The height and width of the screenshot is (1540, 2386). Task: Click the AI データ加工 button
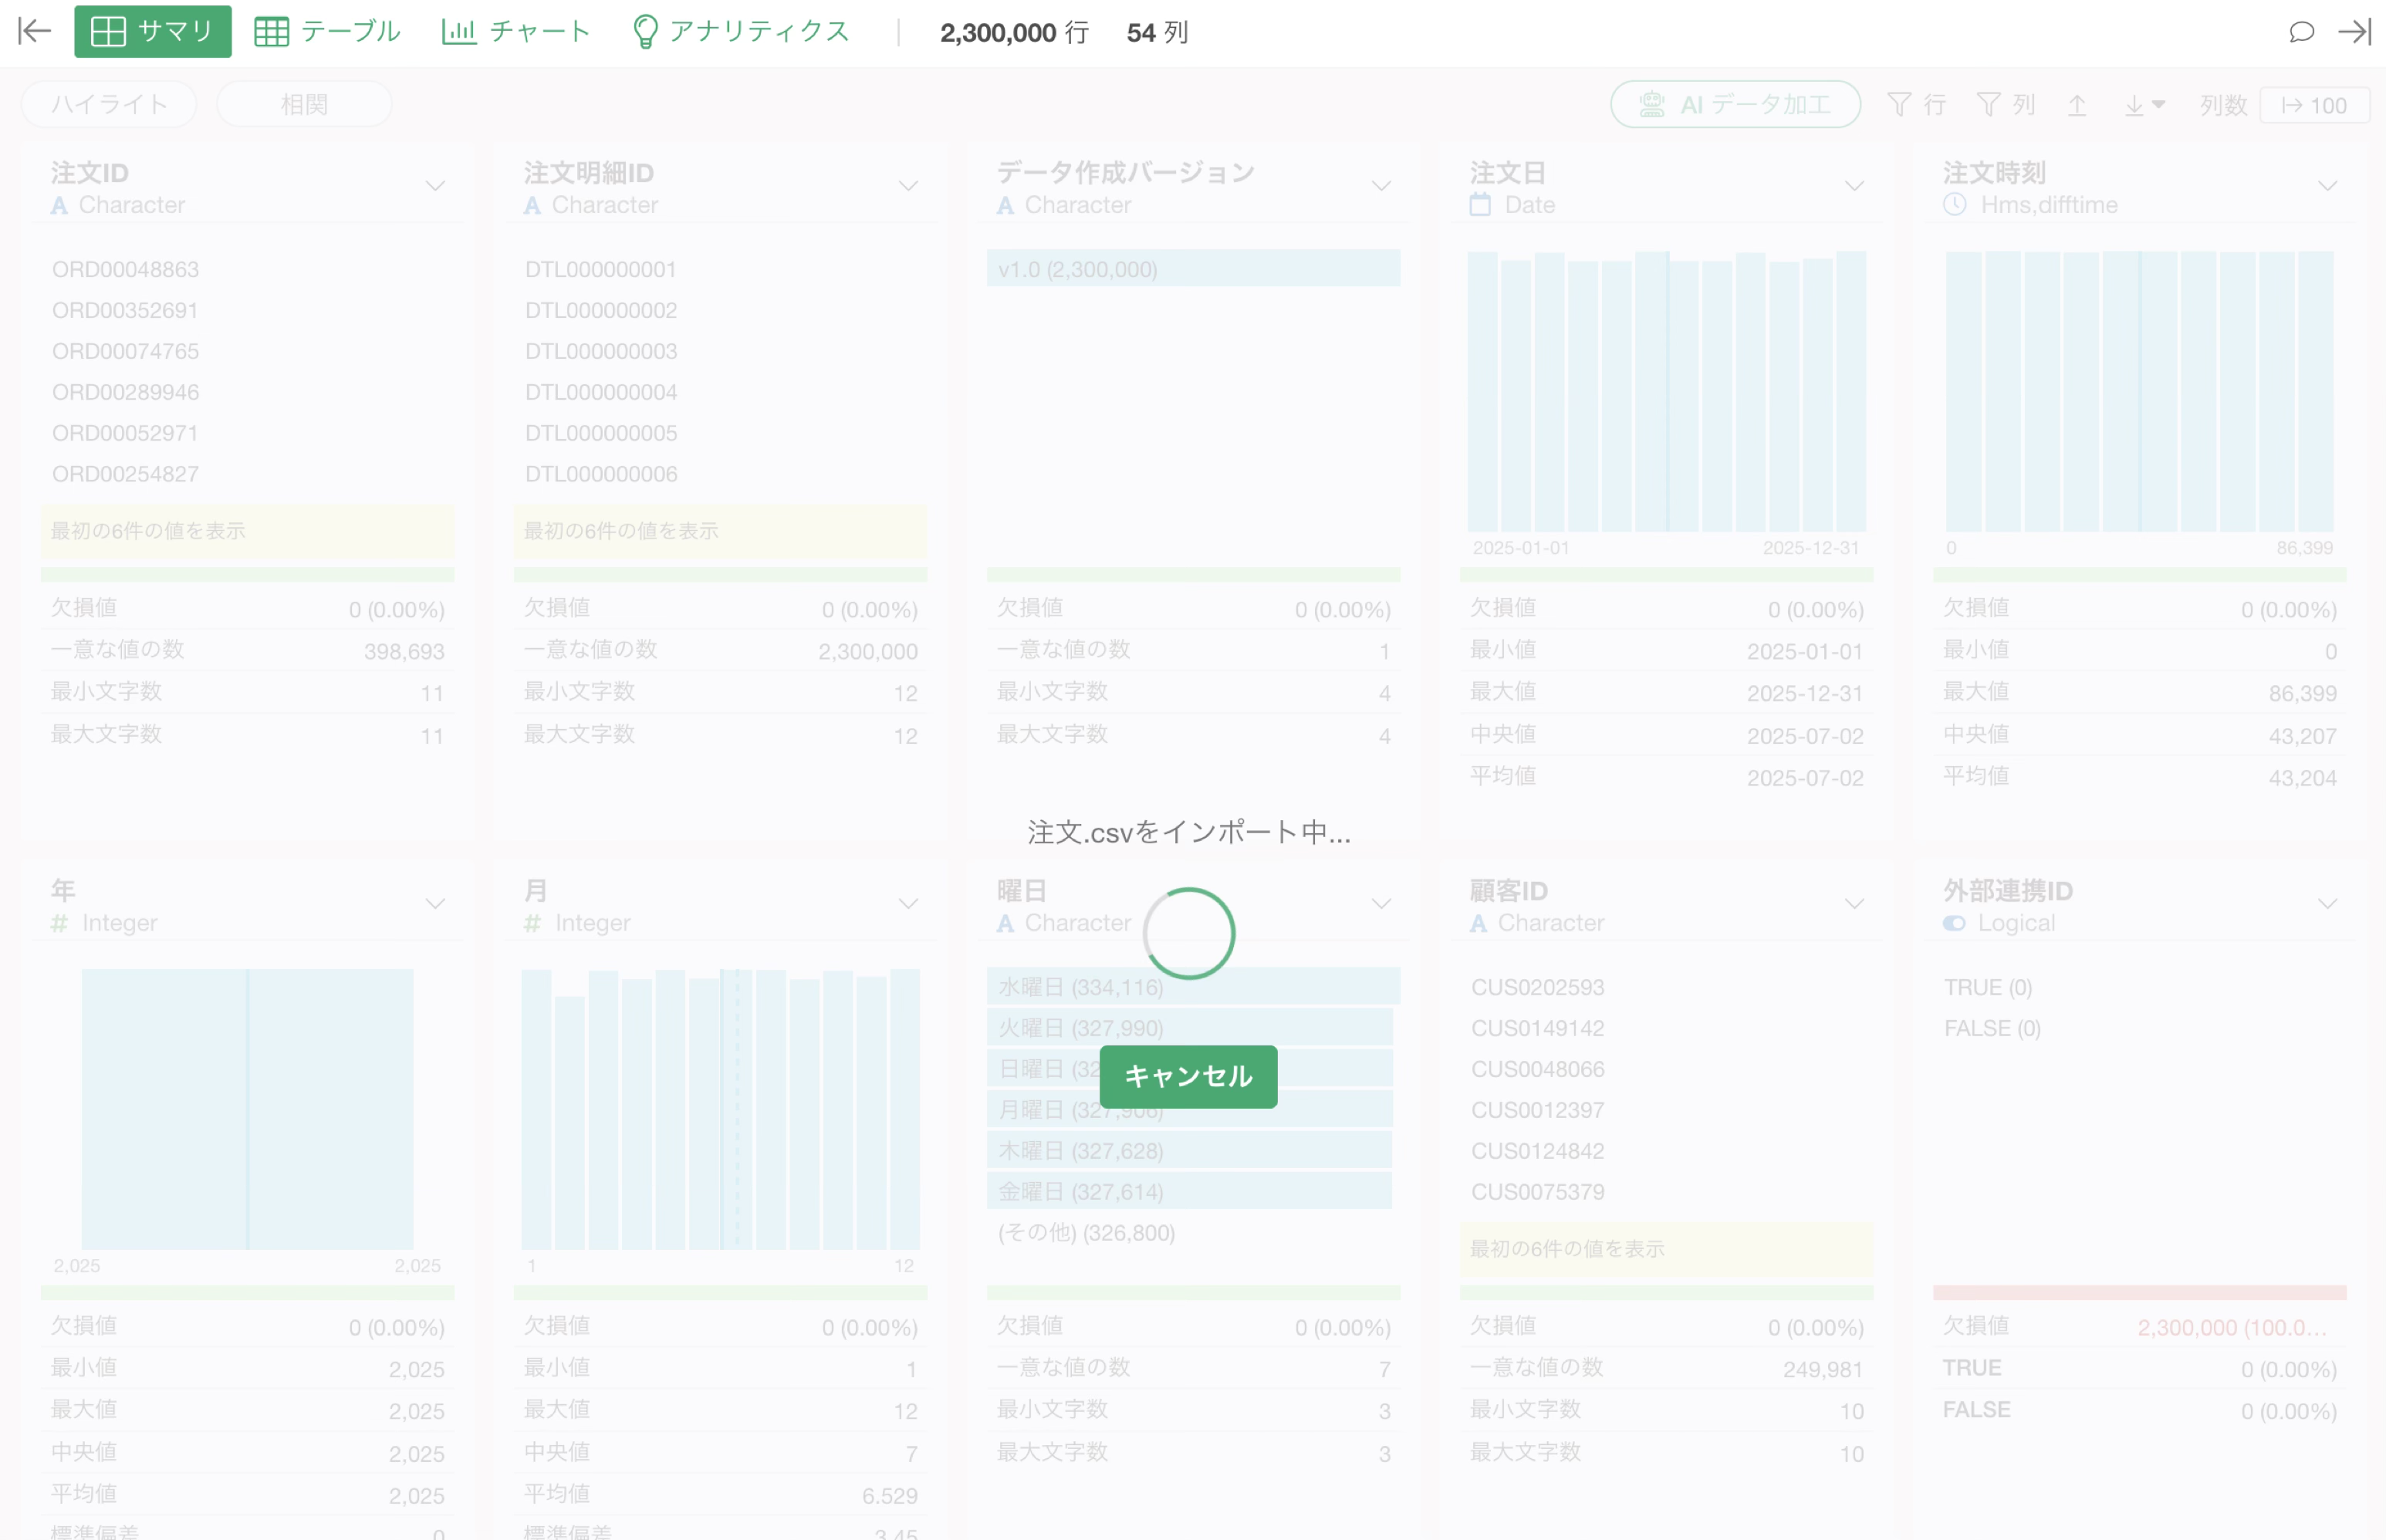(x=1735, y=104)
